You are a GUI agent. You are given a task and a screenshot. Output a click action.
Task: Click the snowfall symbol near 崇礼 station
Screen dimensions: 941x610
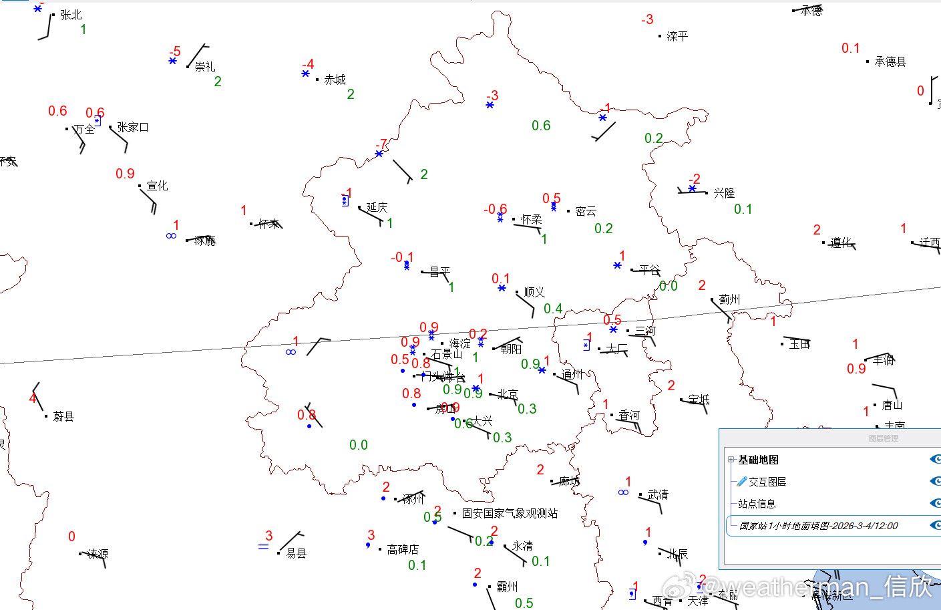pos(172,60)
